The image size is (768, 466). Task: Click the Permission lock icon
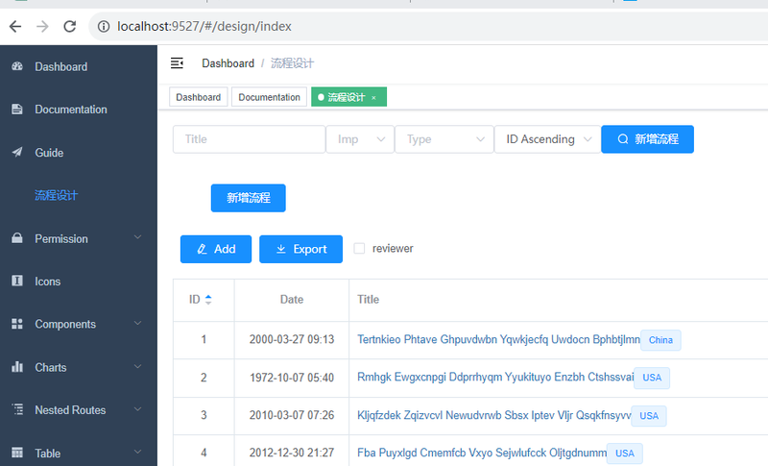[17, 238]
